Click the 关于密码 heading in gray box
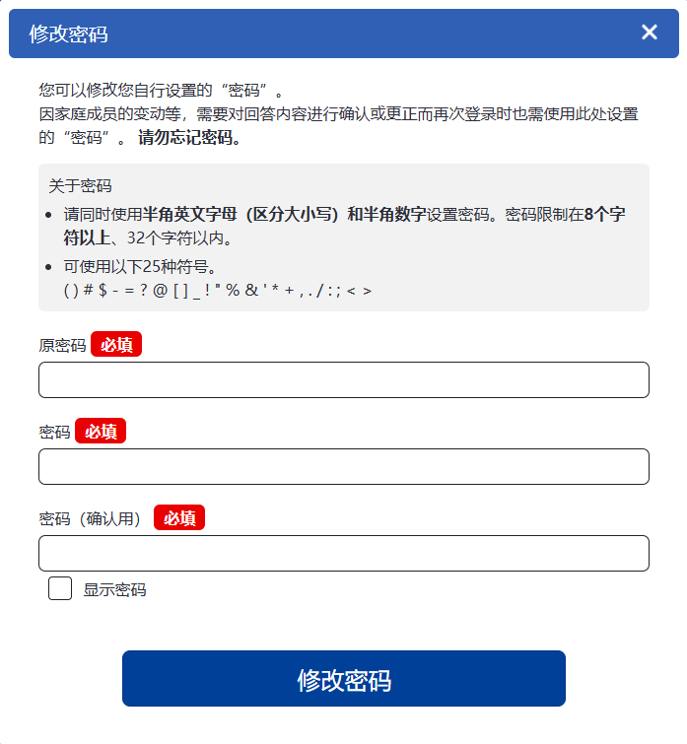 tap(80, 185)
